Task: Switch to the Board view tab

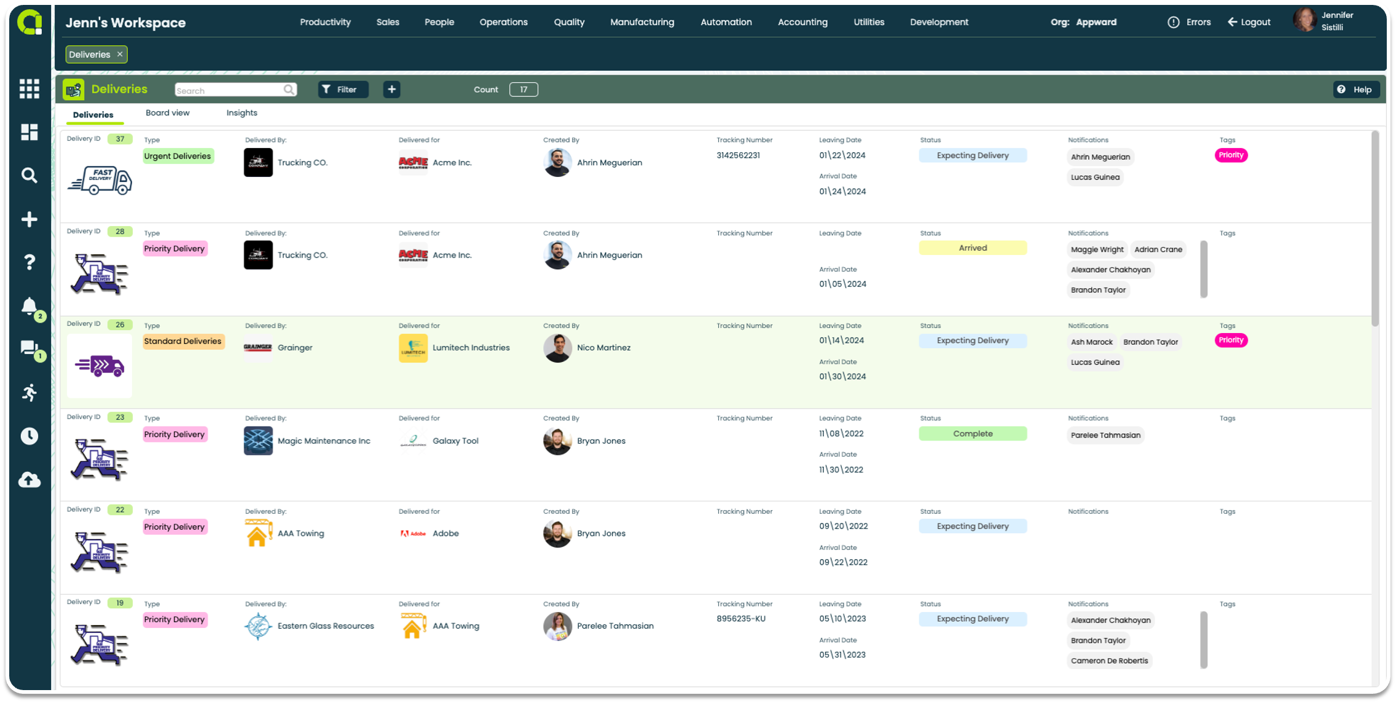Action: click(168, 112)
